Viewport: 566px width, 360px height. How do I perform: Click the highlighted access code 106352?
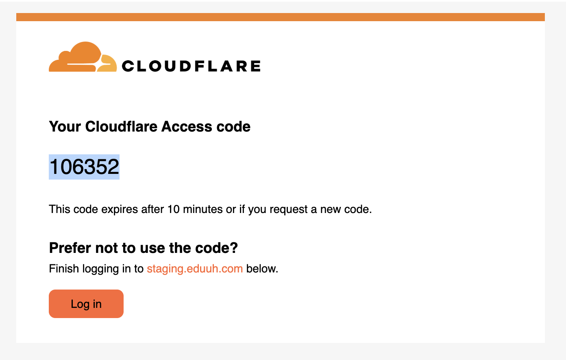[x=84, y=167]
